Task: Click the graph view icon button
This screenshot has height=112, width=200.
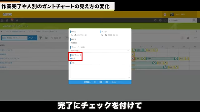Action: (x=31, y=38)
